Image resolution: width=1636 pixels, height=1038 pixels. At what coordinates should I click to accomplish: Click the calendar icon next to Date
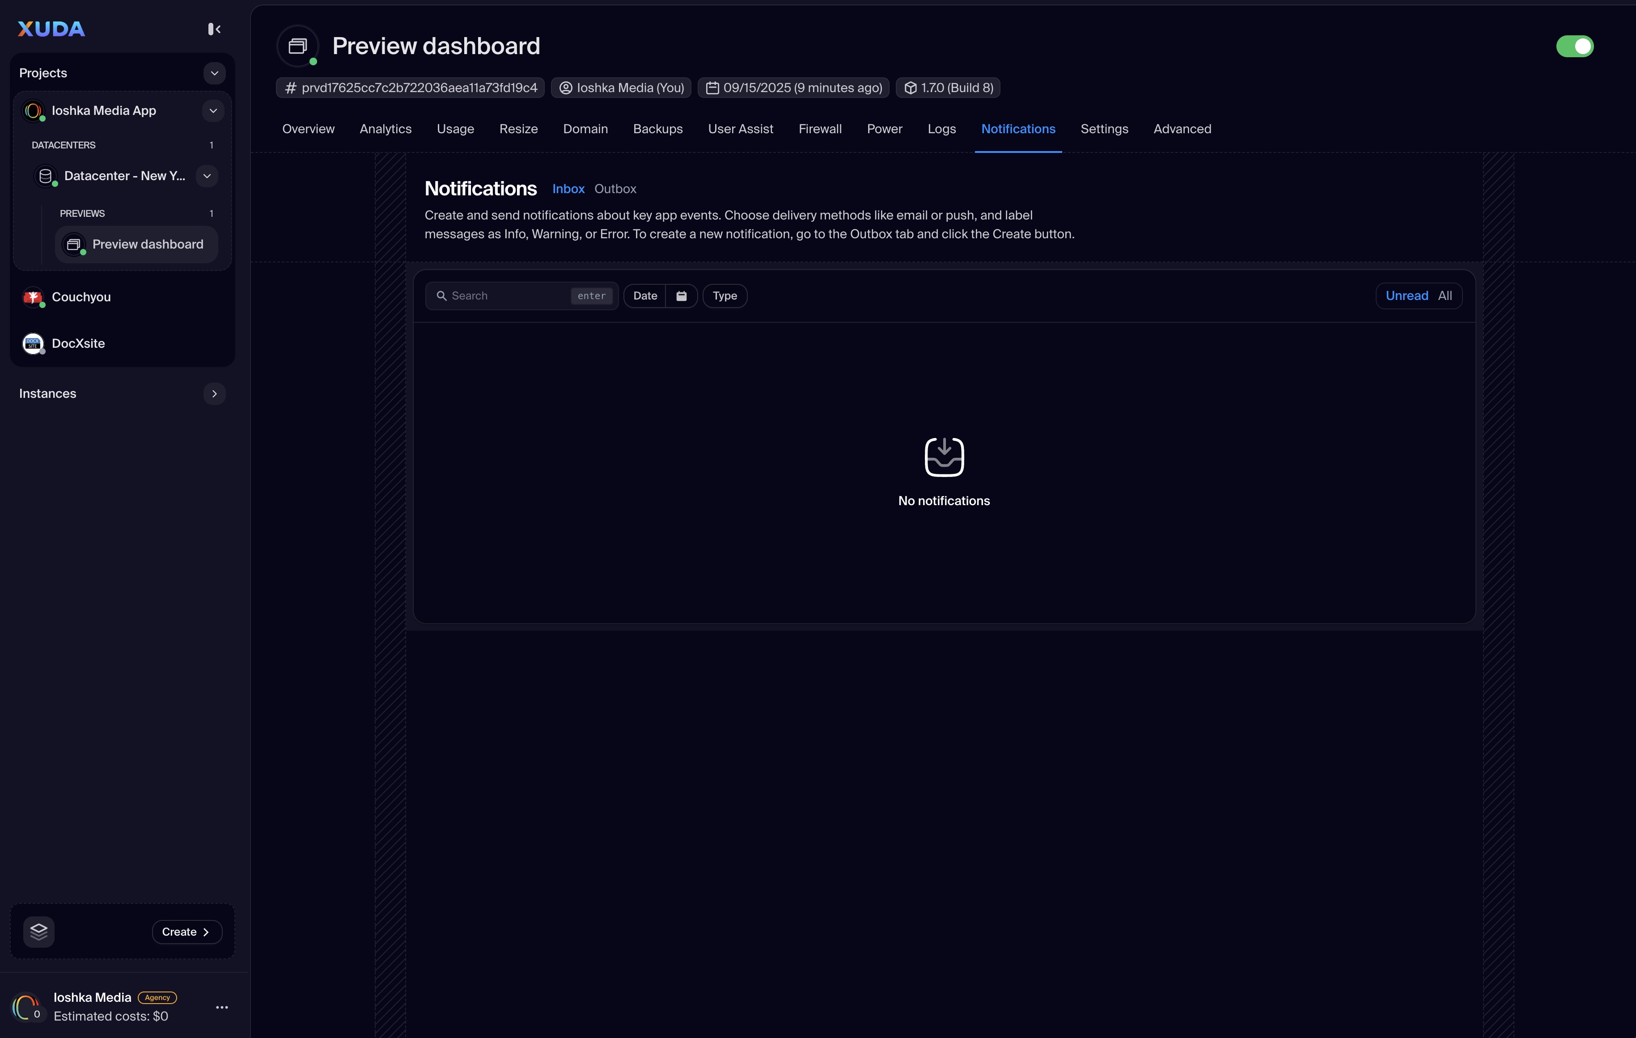click(682, 296)
